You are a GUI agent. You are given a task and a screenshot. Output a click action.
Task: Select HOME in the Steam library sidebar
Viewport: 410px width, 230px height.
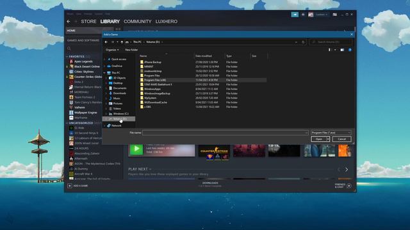click(x=71, y=31)
